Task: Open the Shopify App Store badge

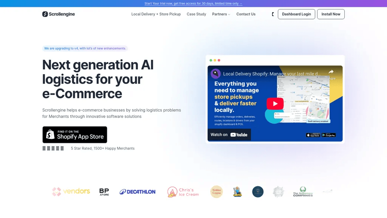Action: [75, 135]
